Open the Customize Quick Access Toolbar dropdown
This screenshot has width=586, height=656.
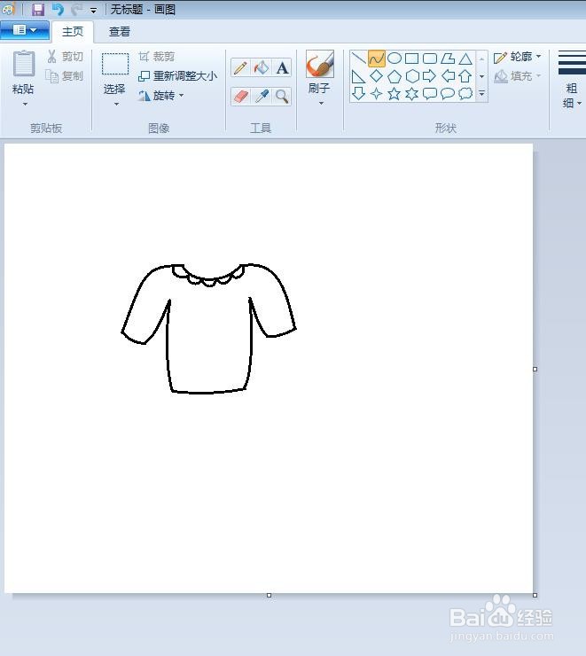coord(94,11)
